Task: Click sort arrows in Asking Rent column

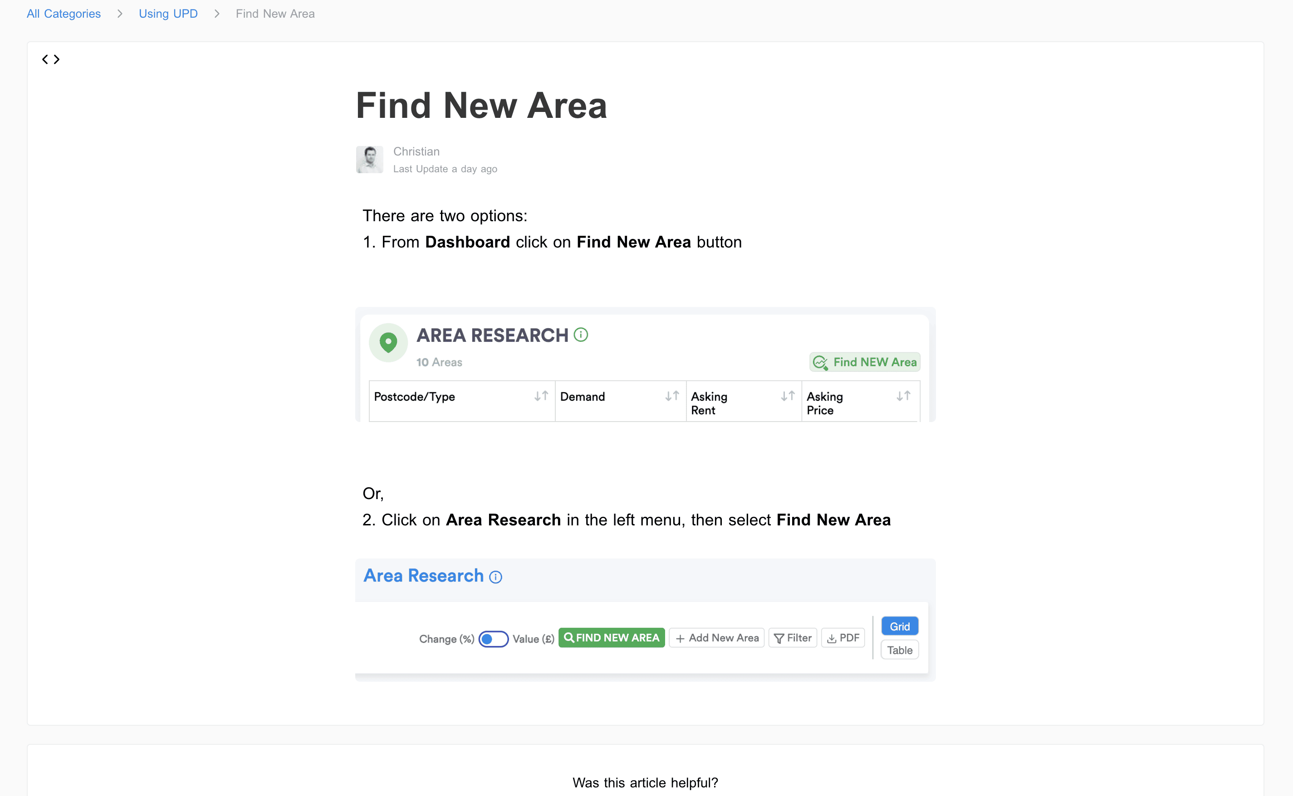Action: pos(788,396)
